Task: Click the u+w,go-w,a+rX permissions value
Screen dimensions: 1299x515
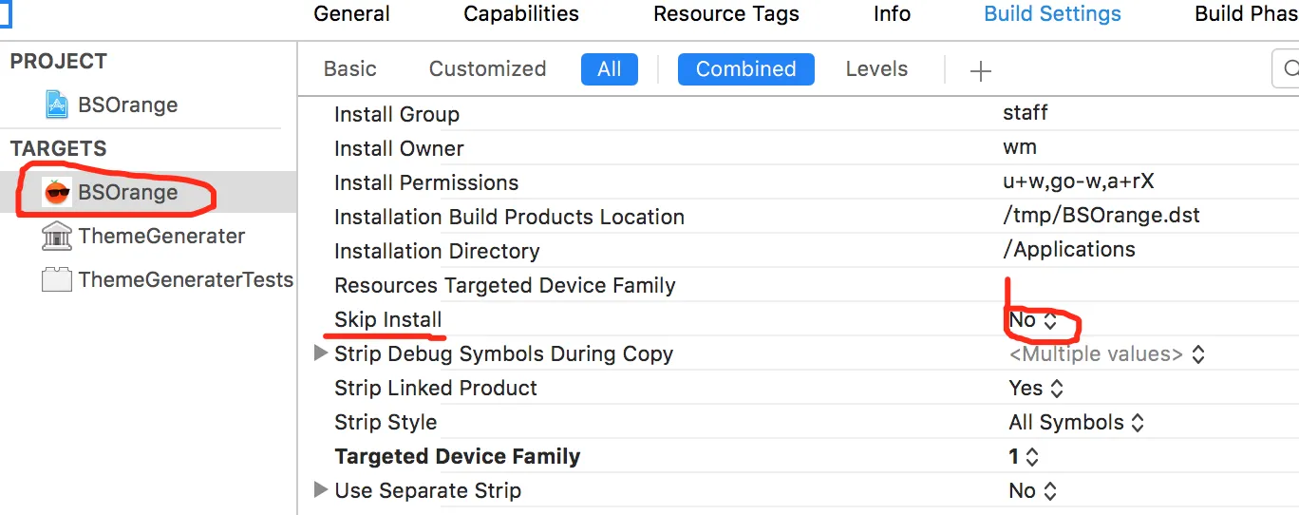Action: (1079, 181)
